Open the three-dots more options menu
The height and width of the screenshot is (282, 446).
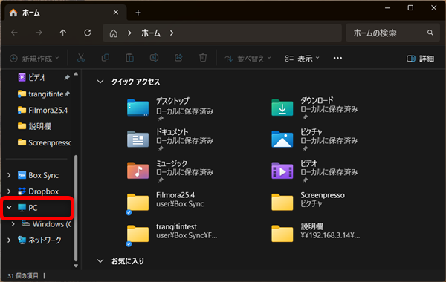click(337, 58)
